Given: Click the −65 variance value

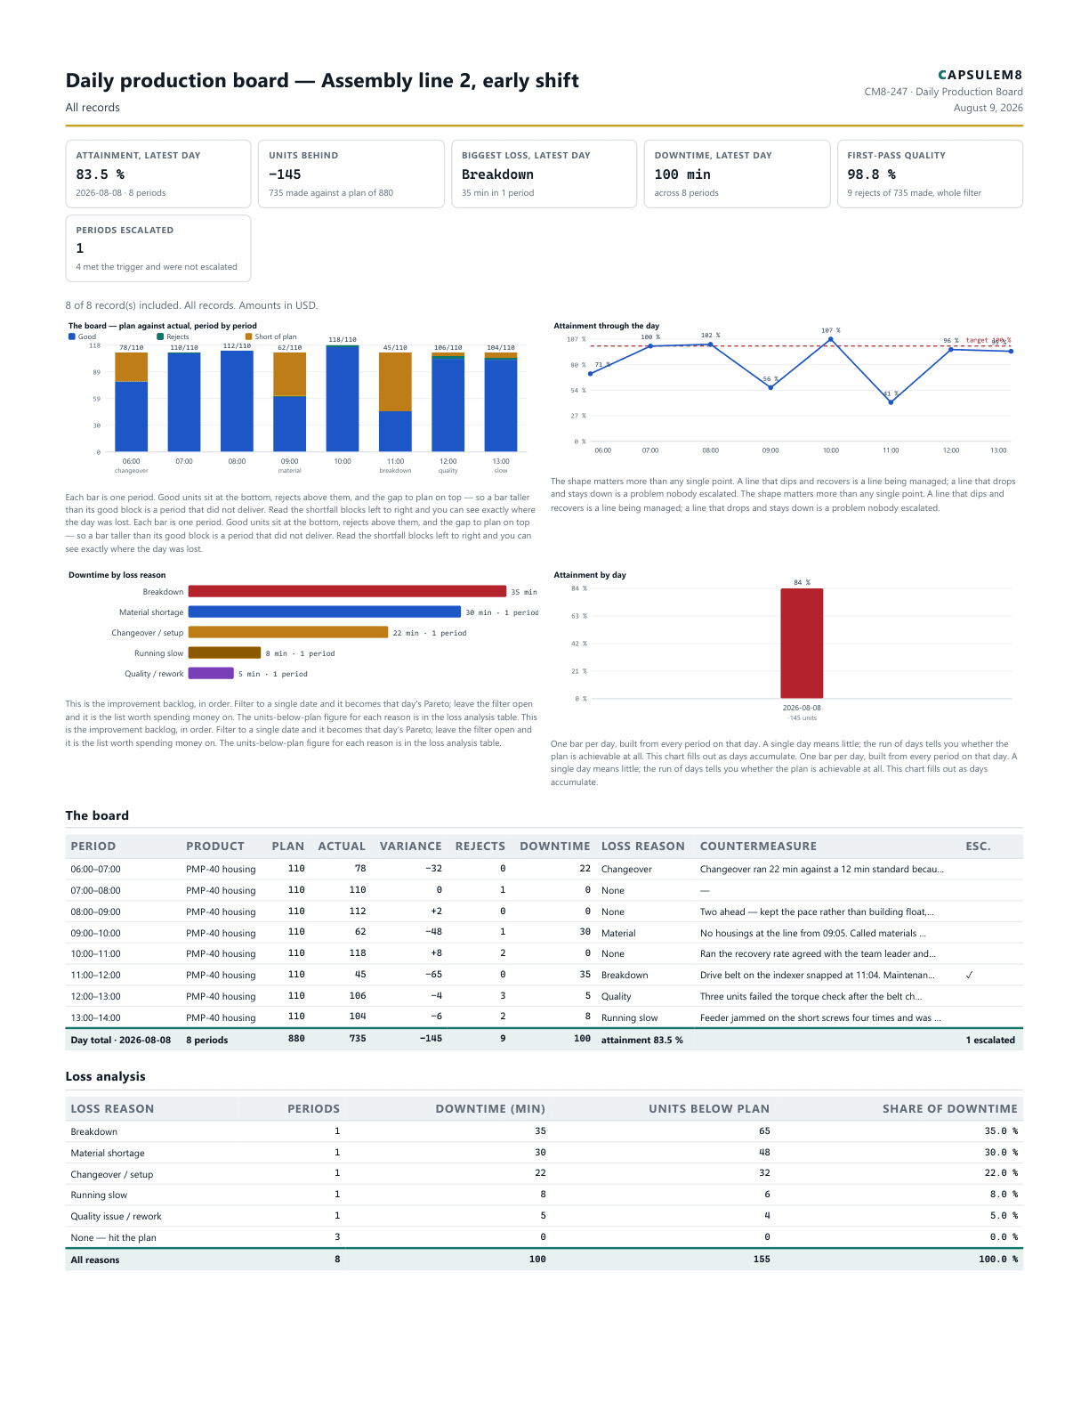Looking at the screenshot, I should (433, 975).
